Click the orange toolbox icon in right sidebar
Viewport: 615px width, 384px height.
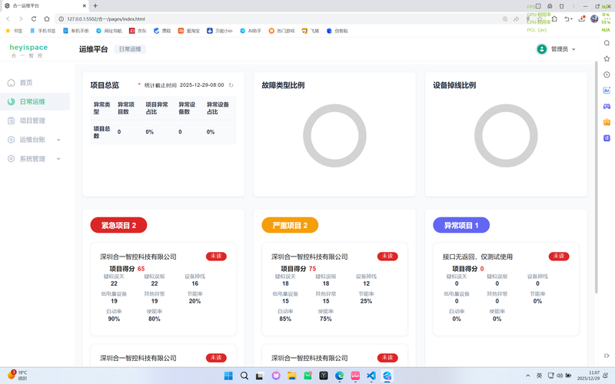click(607, 122)
